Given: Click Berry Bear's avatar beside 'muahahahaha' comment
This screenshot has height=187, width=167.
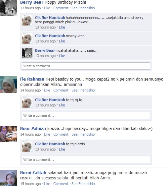Looking at the screenshot, I should (27, 53).
